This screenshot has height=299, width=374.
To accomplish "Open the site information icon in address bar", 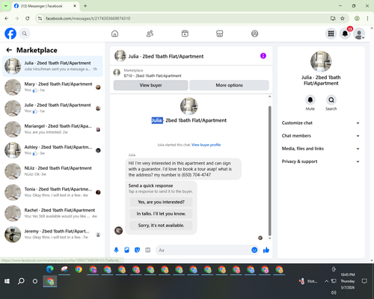I will click(x=40, y=18).
